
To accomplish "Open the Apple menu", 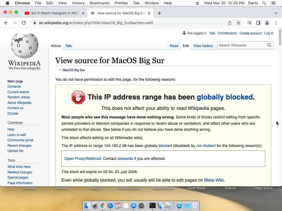I will [7, 3].
